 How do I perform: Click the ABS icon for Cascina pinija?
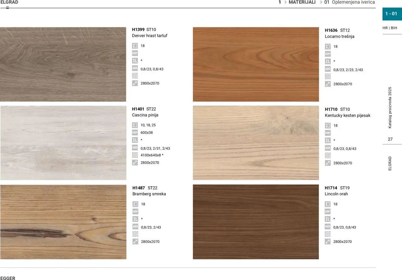pyautogui.click(x=135, y=148)
